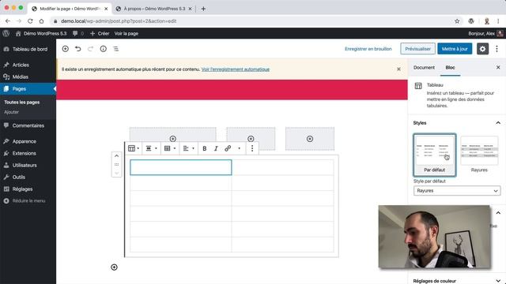Open the Commentaires menu
The image size is (506, 284).
(x=28, y=125)
